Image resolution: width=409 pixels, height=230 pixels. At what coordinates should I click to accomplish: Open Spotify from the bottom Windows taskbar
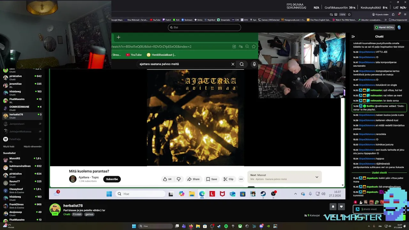tap(226, 226)
